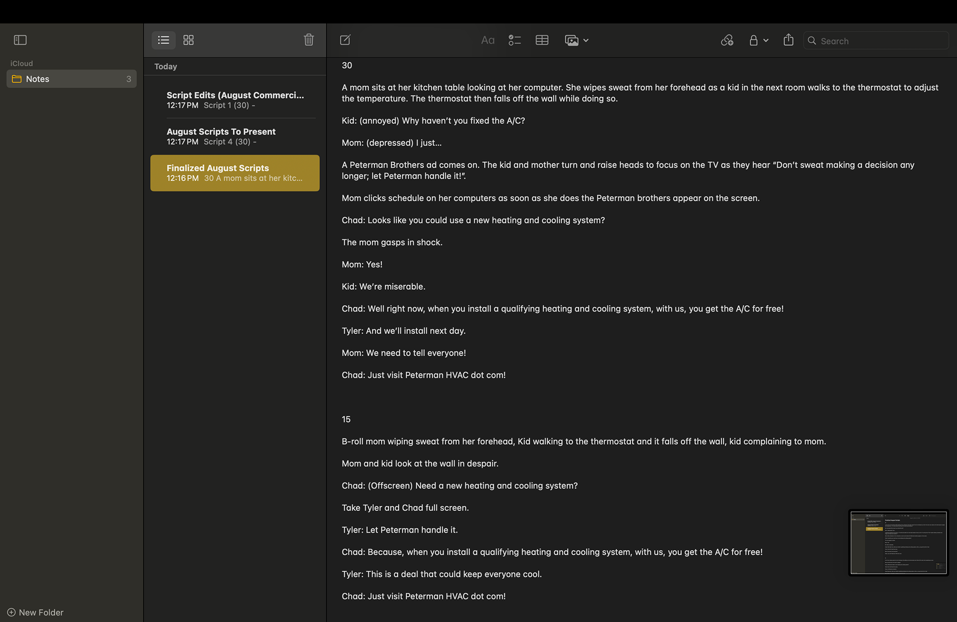Click "Chad: (Offscreen) Need a new heating and cooling system?"
Image resolution: width=957 pixels, height=622 pixels.
(x=460, y=486)
